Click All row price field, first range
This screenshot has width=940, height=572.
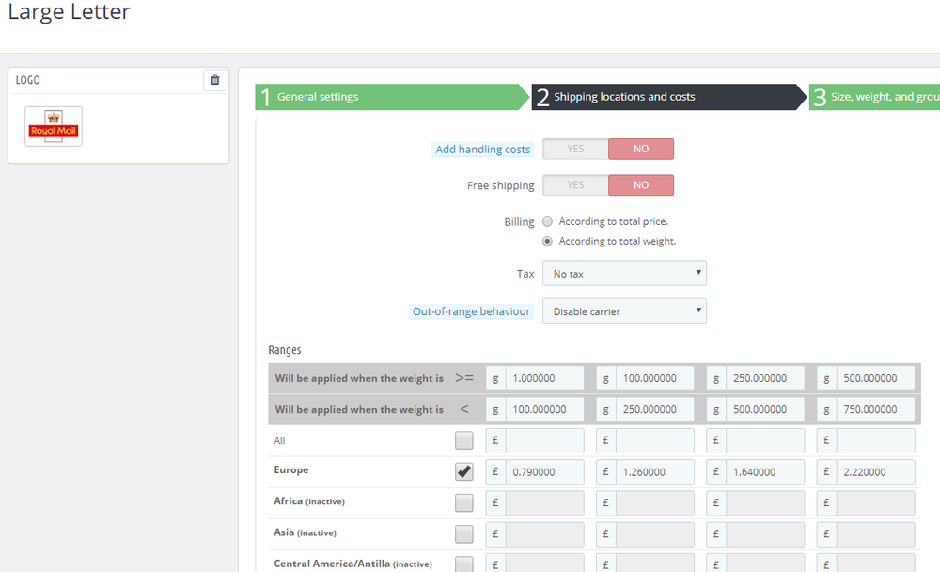544,440
